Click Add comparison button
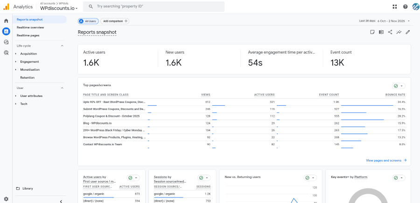Screen dimensions: 420x203 point(115,21)
